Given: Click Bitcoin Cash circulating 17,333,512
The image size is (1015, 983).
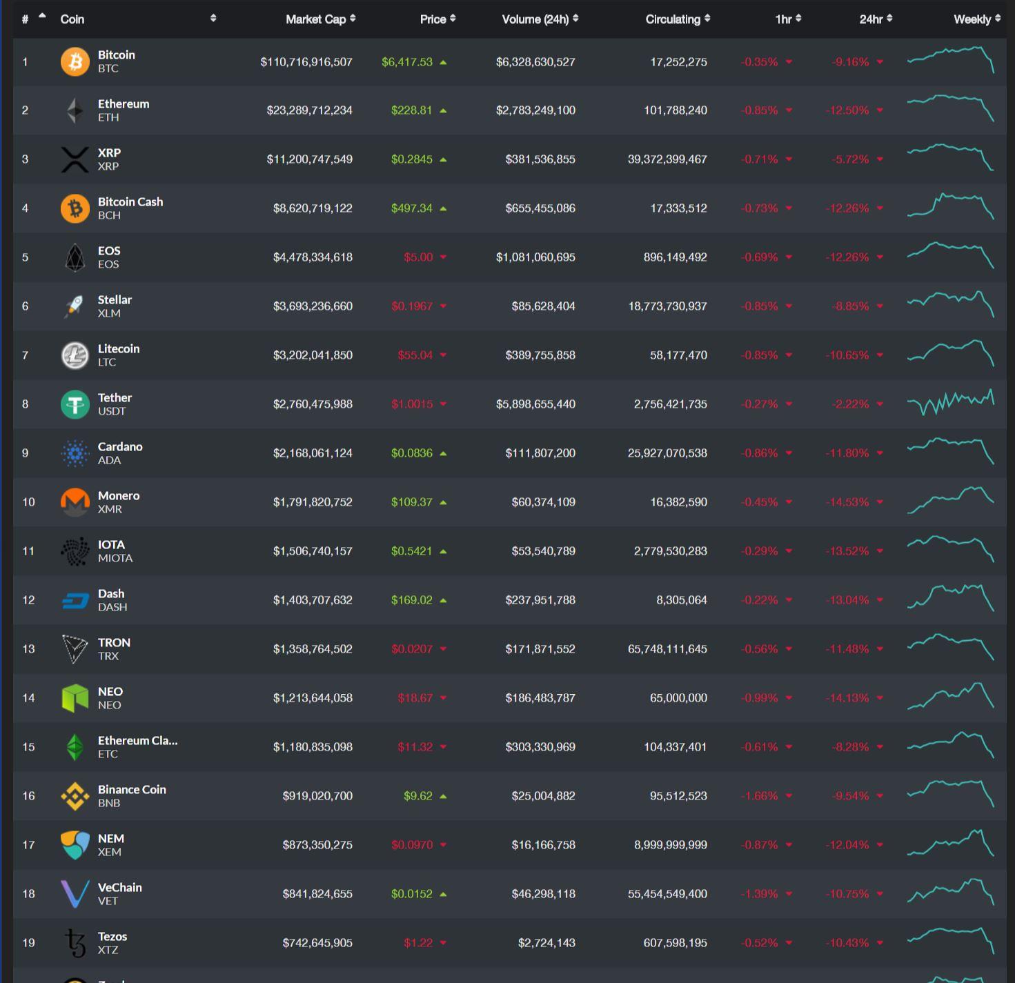Looking at the screenshot, I should pyautogui.click(x=678, y=208).
